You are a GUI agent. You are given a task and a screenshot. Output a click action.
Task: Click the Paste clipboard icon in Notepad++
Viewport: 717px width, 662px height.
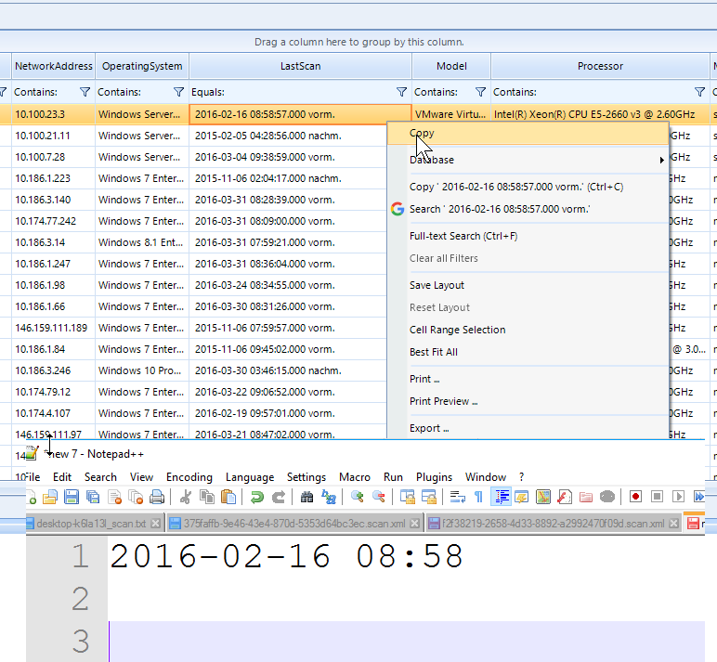pyautogui.click(x=228, y=497)
